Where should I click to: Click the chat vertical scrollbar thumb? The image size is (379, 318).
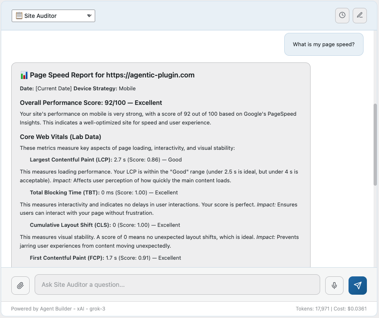point(375,144)
